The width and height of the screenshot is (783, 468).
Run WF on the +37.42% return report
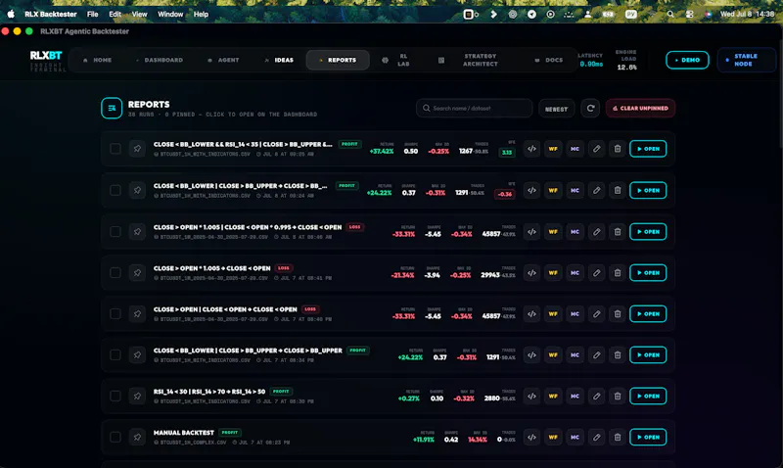point(553,149)
